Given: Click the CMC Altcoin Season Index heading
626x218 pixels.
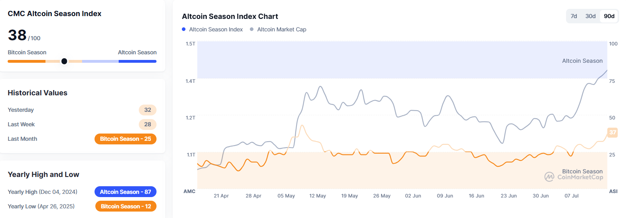Looking at the screenshot, I should pos(54,14).
